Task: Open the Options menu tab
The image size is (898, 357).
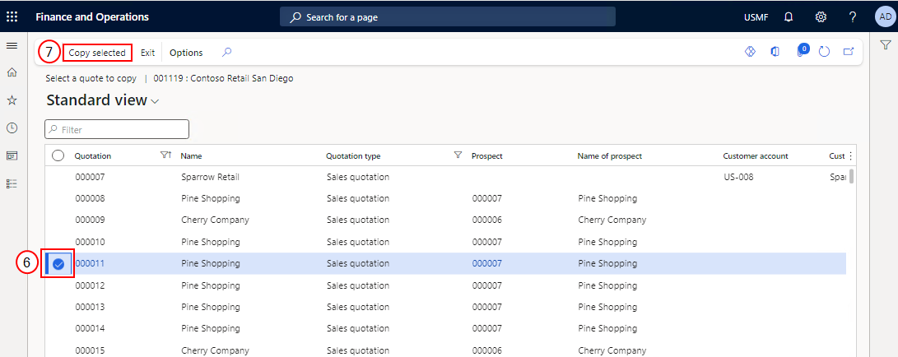Action: pyautogui.click(x=186, y=53)
